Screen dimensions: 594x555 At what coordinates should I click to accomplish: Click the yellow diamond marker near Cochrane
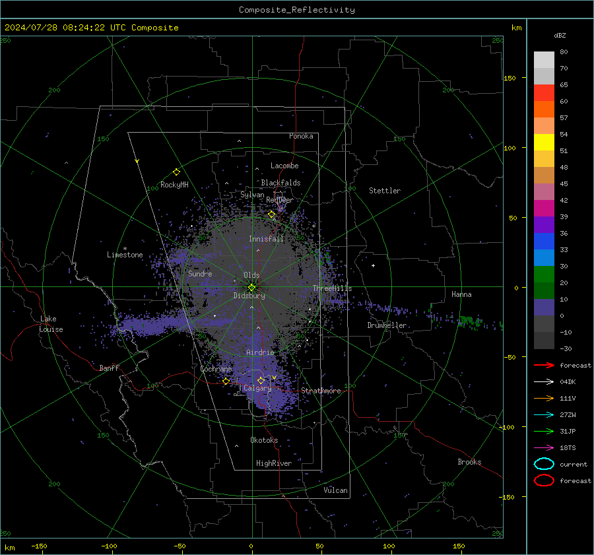226,381
